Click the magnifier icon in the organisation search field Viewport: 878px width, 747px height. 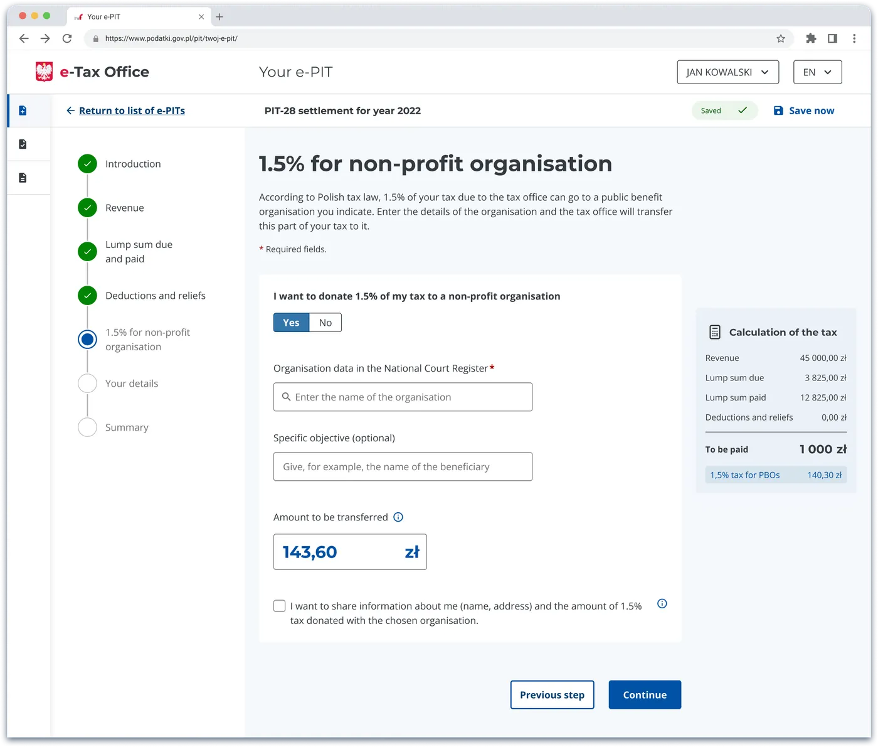coord(286,397)
